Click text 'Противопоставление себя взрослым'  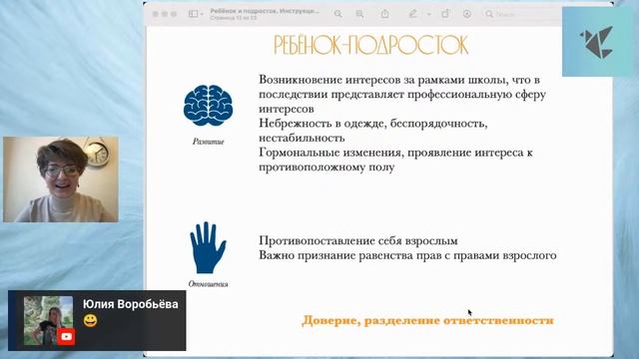[x=358, y=240]
